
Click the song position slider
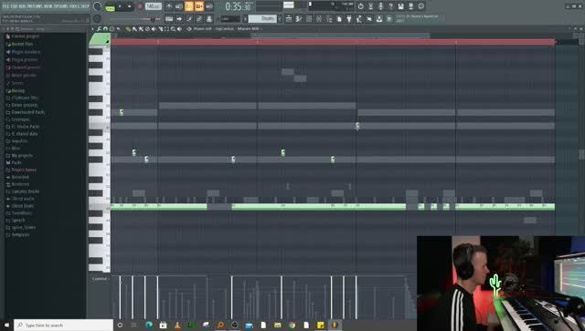tap(133, 19)
